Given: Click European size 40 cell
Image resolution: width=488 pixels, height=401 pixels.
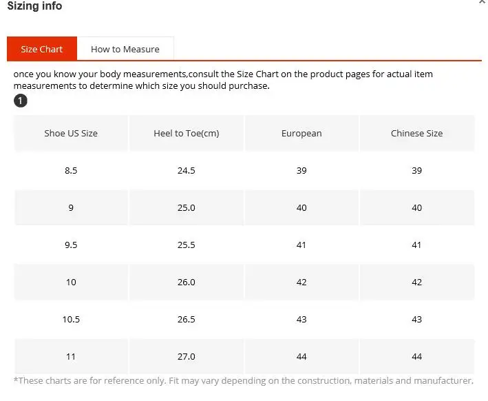Looking at the screenshot, I should (301, 207).
